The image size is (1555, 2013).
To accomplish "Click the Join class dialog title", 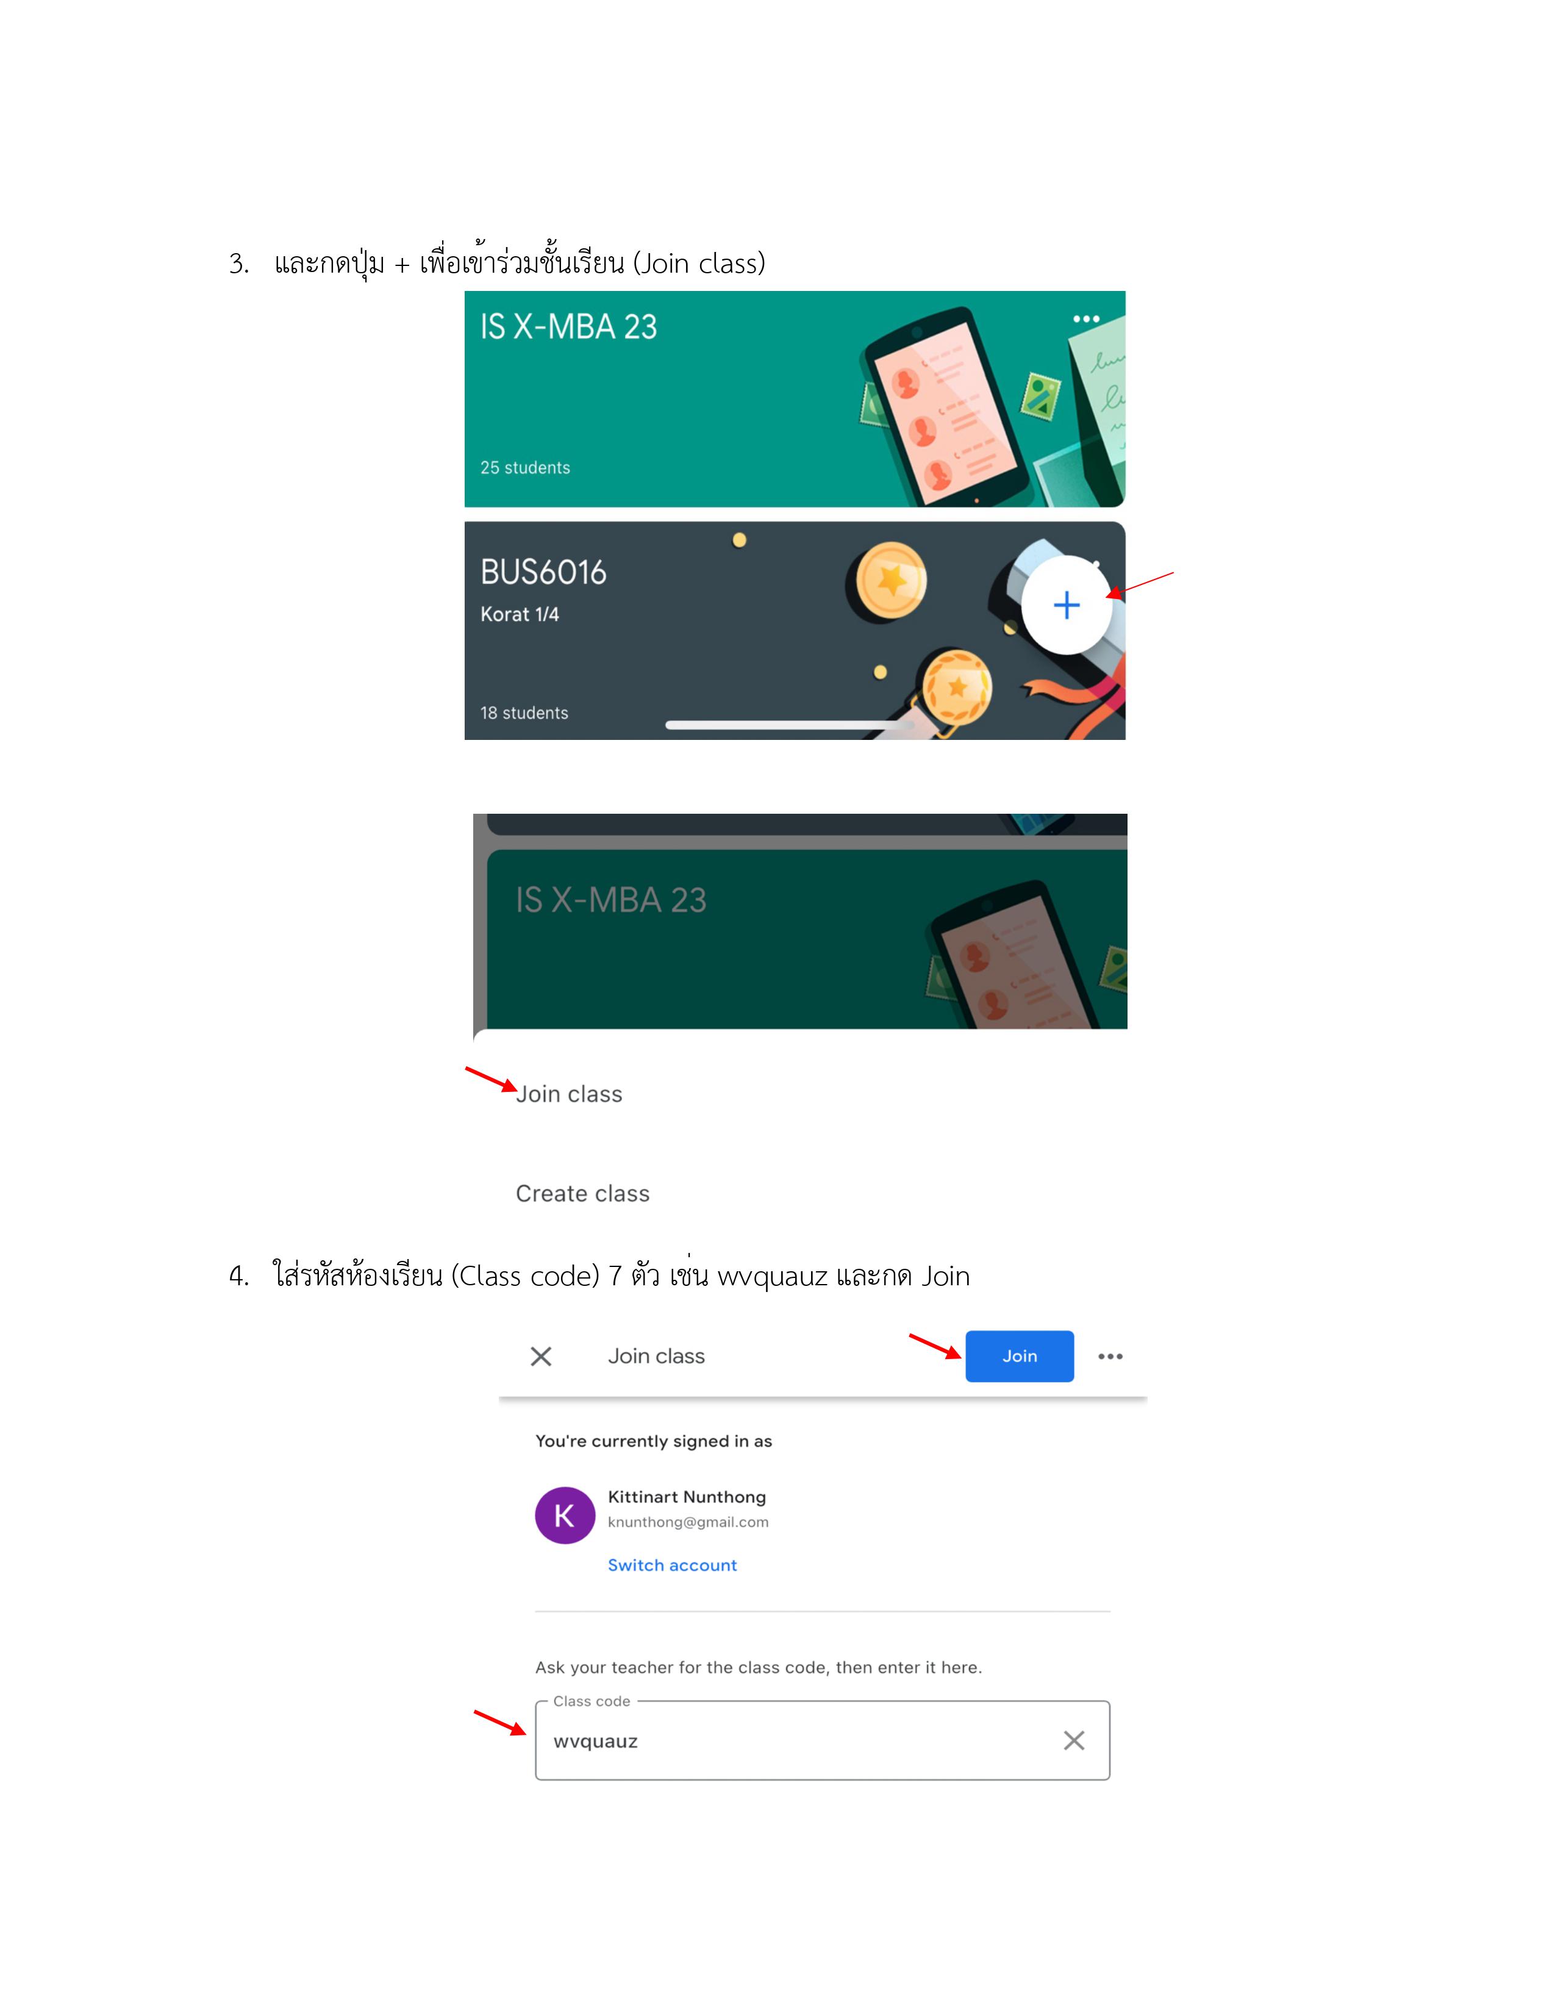I will [x=656, y=1356].
